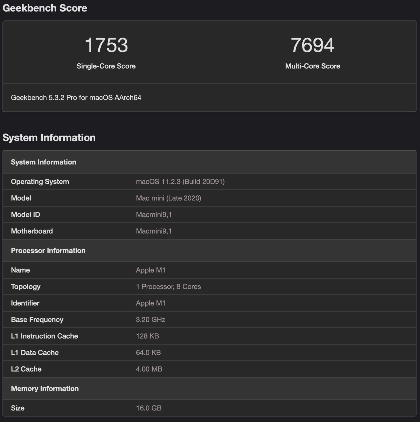Screen dimensions: 420x422
Task: Click the System Information page heading
Action: pyautogui.click(x=49, y=137)
